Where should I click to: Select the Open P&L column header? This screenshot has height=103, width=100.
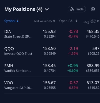point(67,21)
